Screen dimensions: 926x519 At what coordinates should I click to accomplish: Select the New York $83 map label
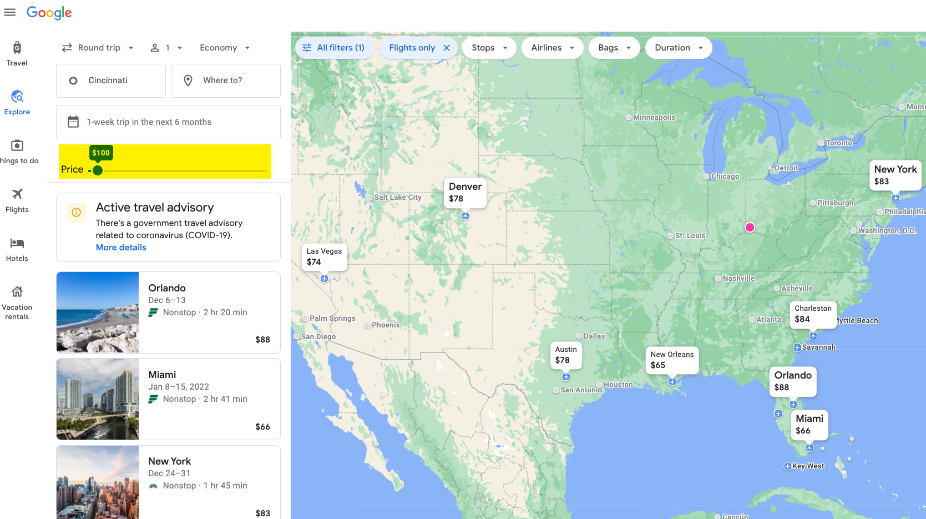895,175
